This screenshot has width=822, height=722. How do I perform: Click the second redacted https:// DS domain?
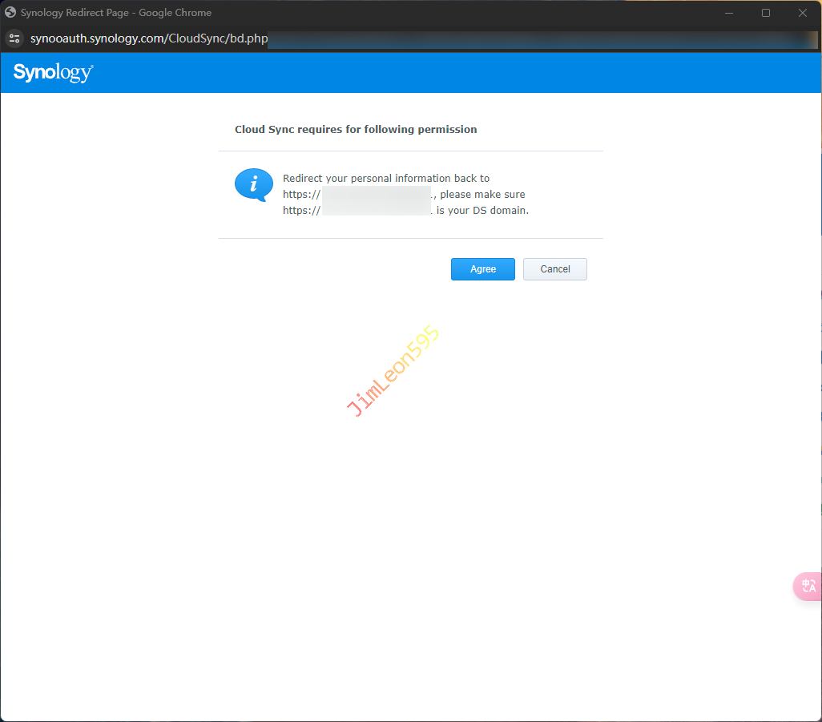pos(377,211)
